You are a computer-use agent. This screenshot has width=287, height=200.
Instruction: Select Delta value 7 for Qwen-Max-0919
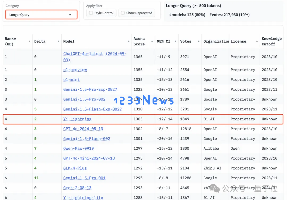click(35, 149)
